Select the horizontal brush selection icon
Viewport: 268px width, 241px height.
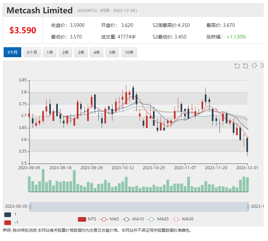(254, 65)
